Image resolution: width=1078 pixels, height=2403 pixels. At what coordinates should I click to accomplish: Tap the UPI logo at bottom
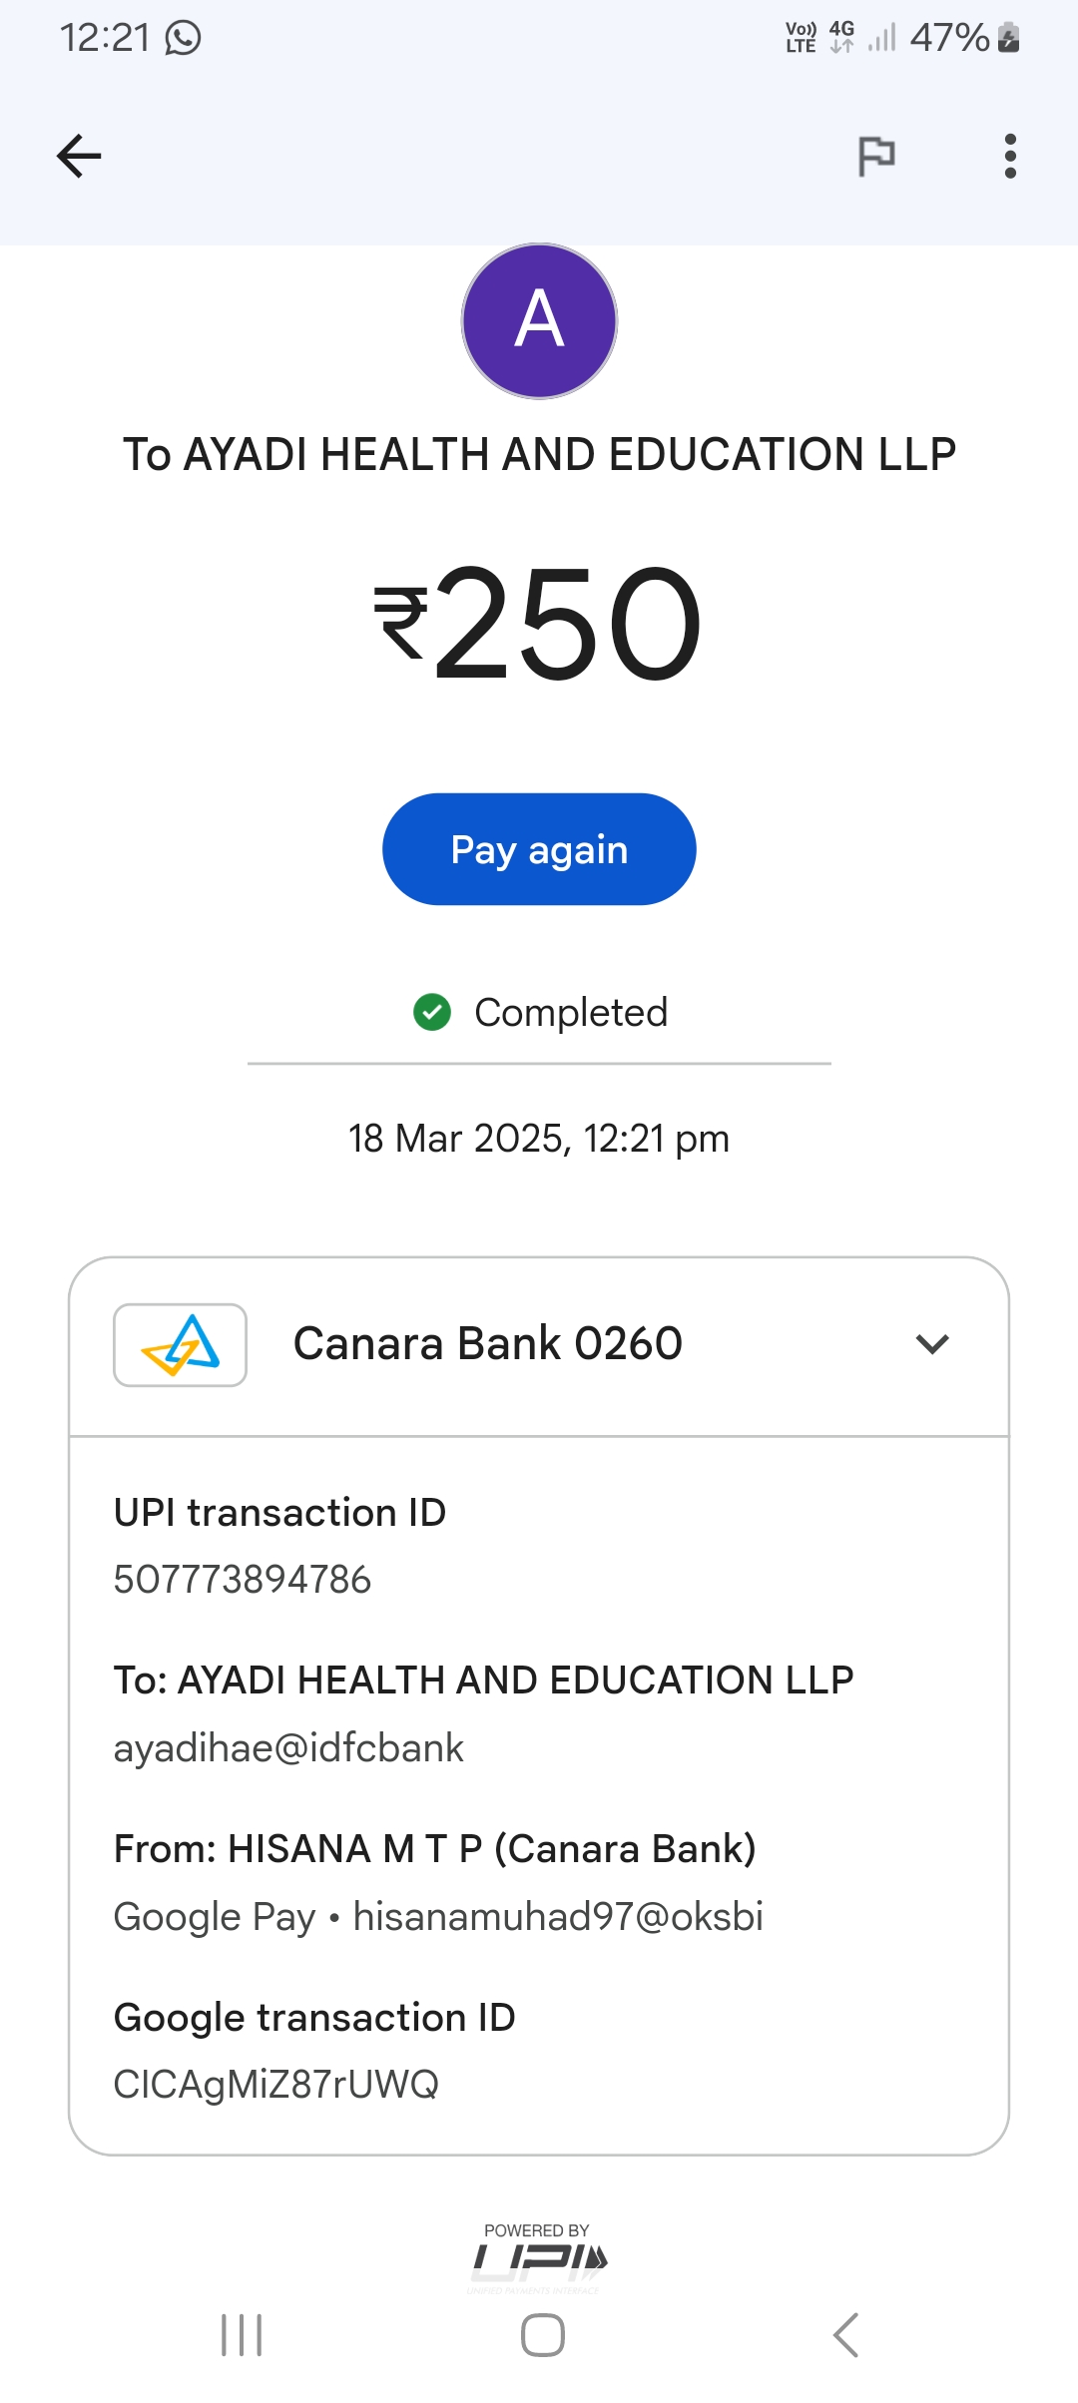(x=539, y=2259)
